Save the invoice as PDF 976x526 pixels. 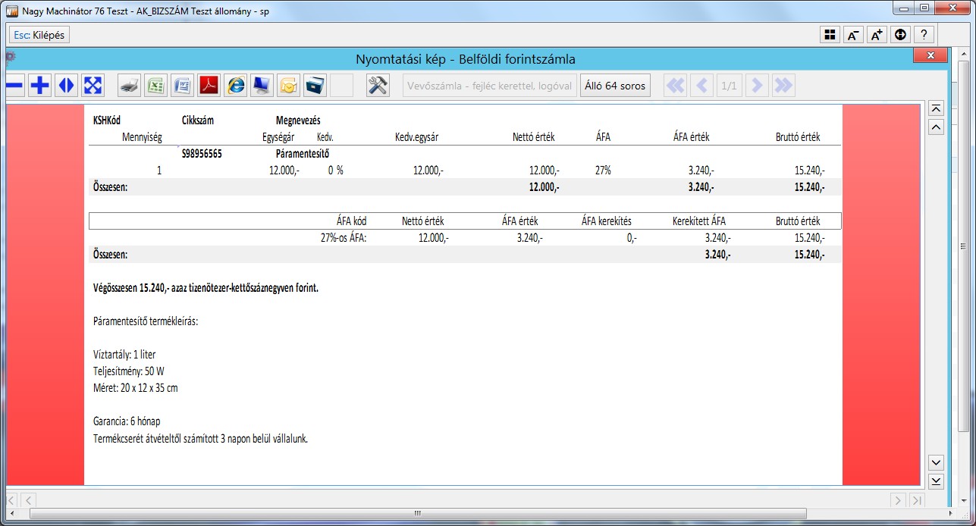point(209,86)
